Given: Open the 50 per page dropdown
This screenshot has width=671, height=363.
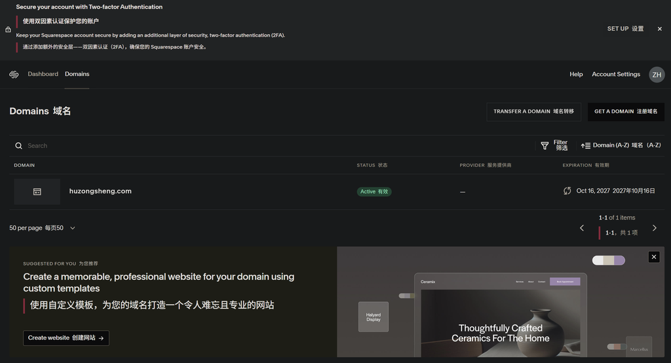Looking at the screenshot, I should click(x=43, y=228).
